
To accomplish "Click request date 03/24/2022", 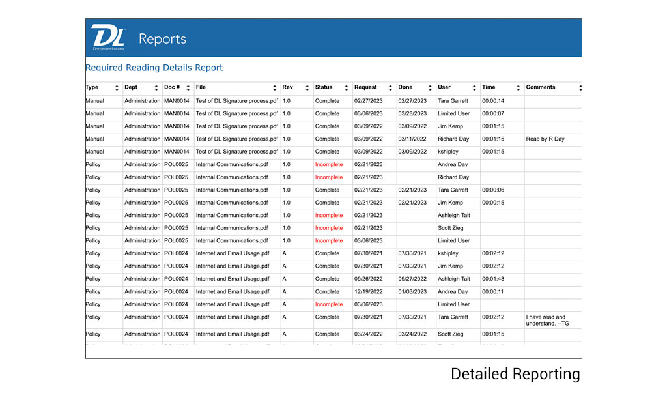I will 369,334.
